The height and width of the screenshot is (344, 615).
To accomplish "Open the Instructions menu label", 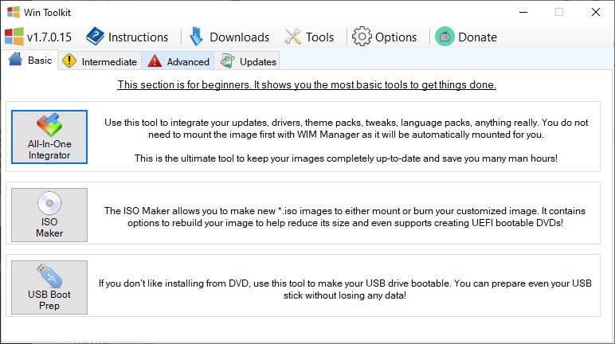I will point(138,37).
